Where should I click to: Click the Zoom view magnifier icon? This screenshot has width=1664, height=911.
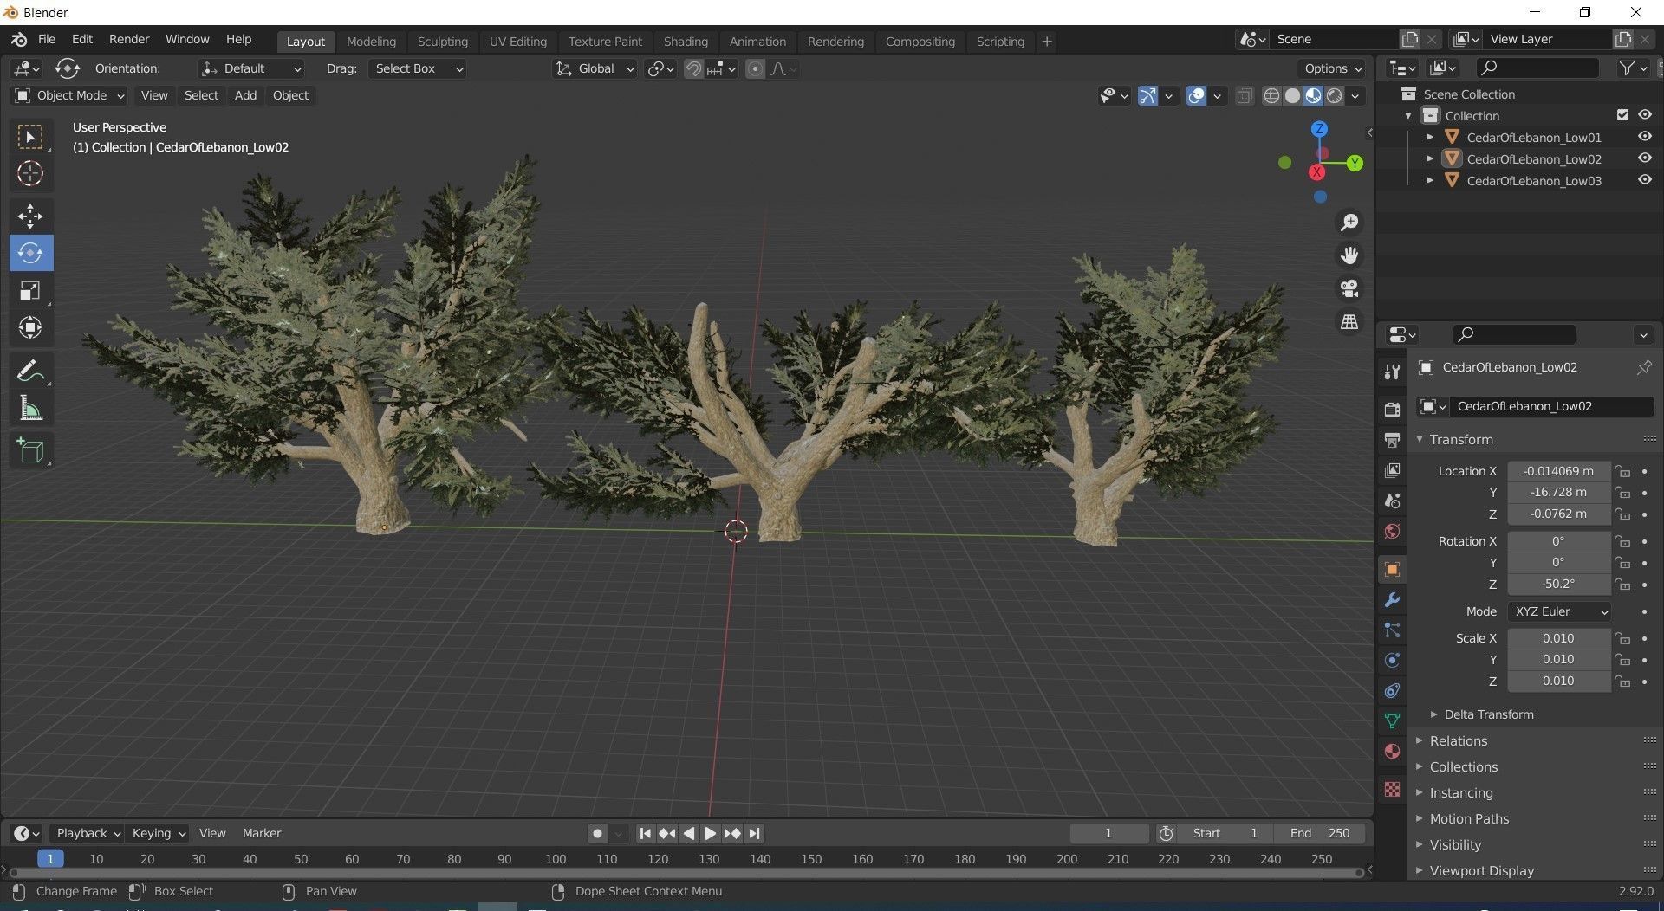(1349, 223)
